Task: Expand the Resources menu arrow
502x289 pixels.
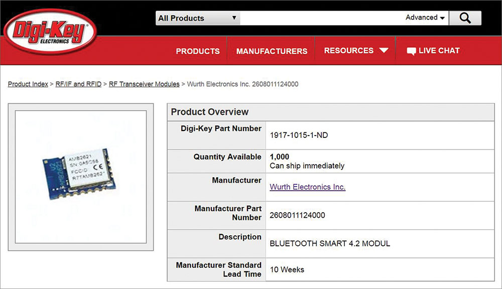Action: point(384,51)
